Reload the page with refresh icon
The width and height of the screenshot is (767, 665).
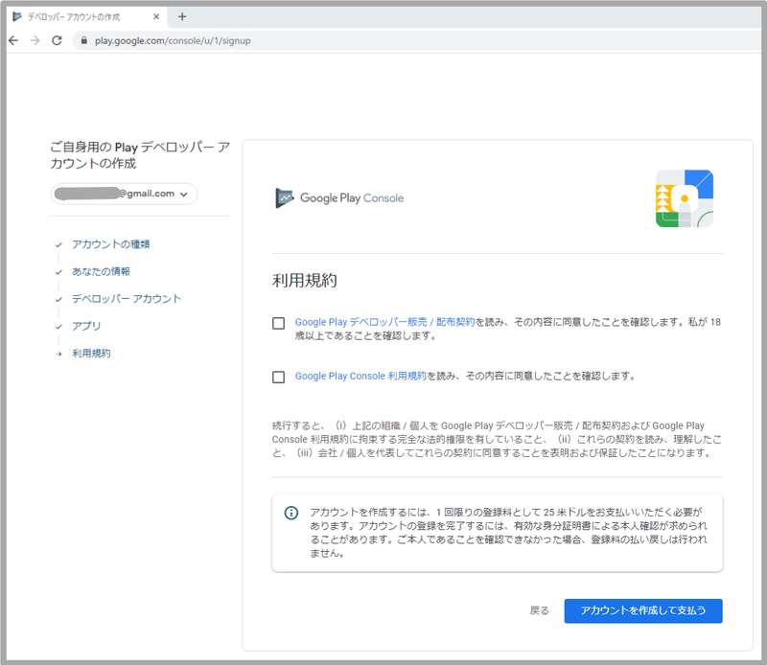(57, 40)
